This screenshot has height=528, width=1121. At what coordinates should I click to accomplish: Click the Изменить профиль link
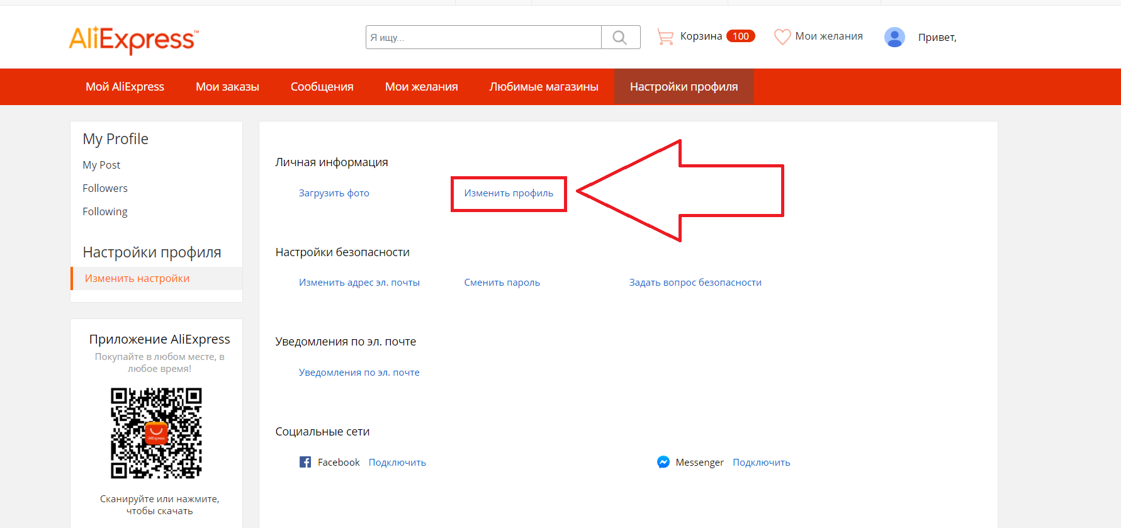point(509,193)
